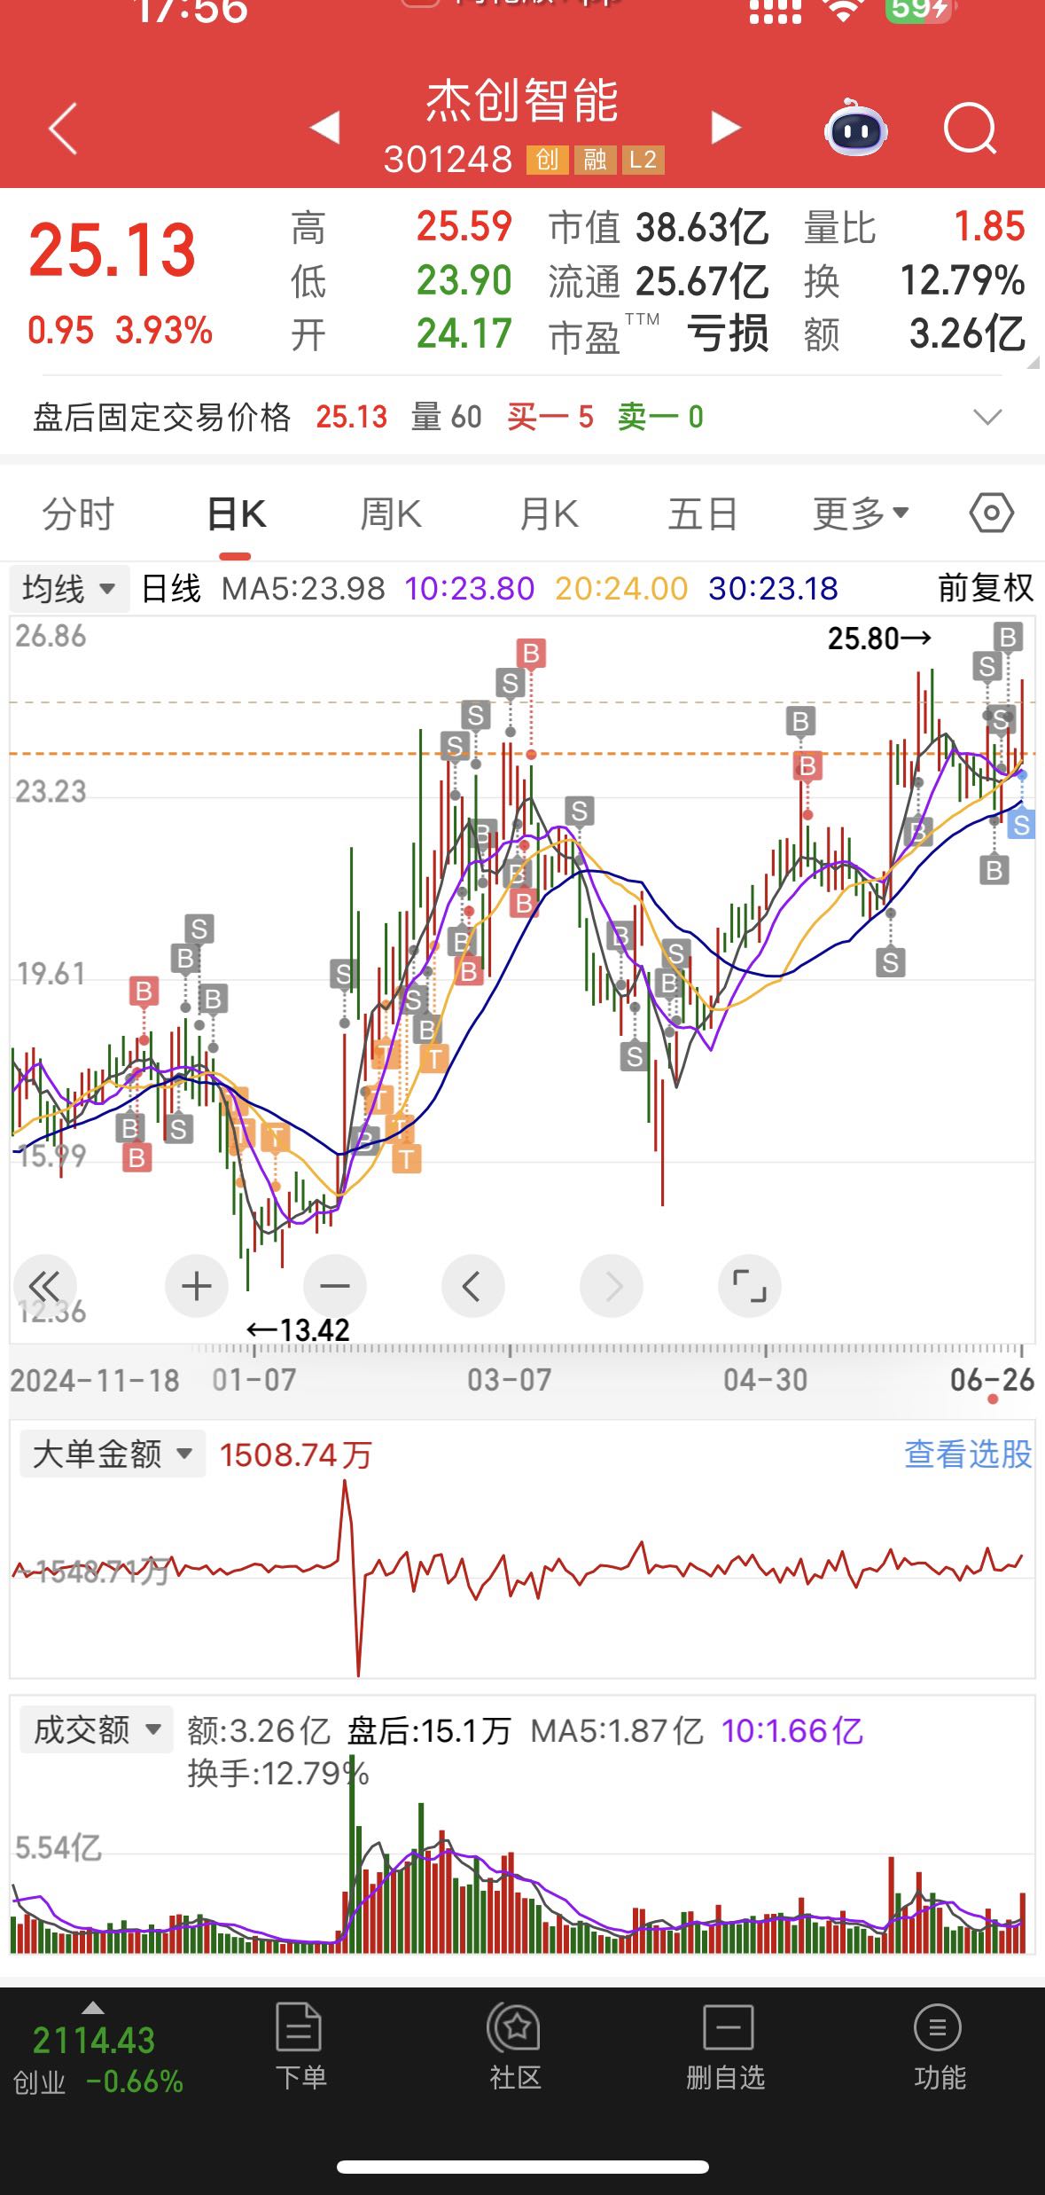Open 均线 indicator dropdown
This screenshot has height=2195, width=1045.
[69, 588]
